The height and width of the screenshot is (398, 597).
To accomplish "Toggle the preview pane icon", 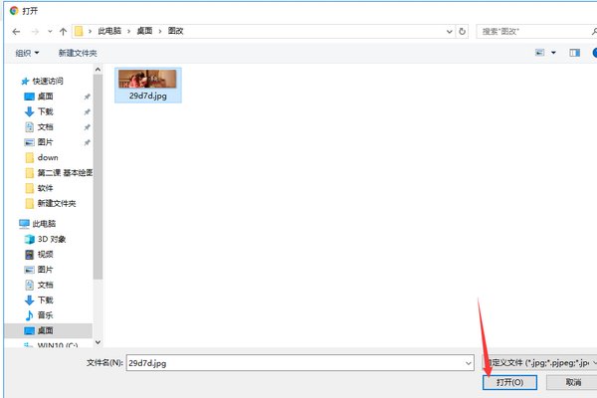I will point(574,52).
